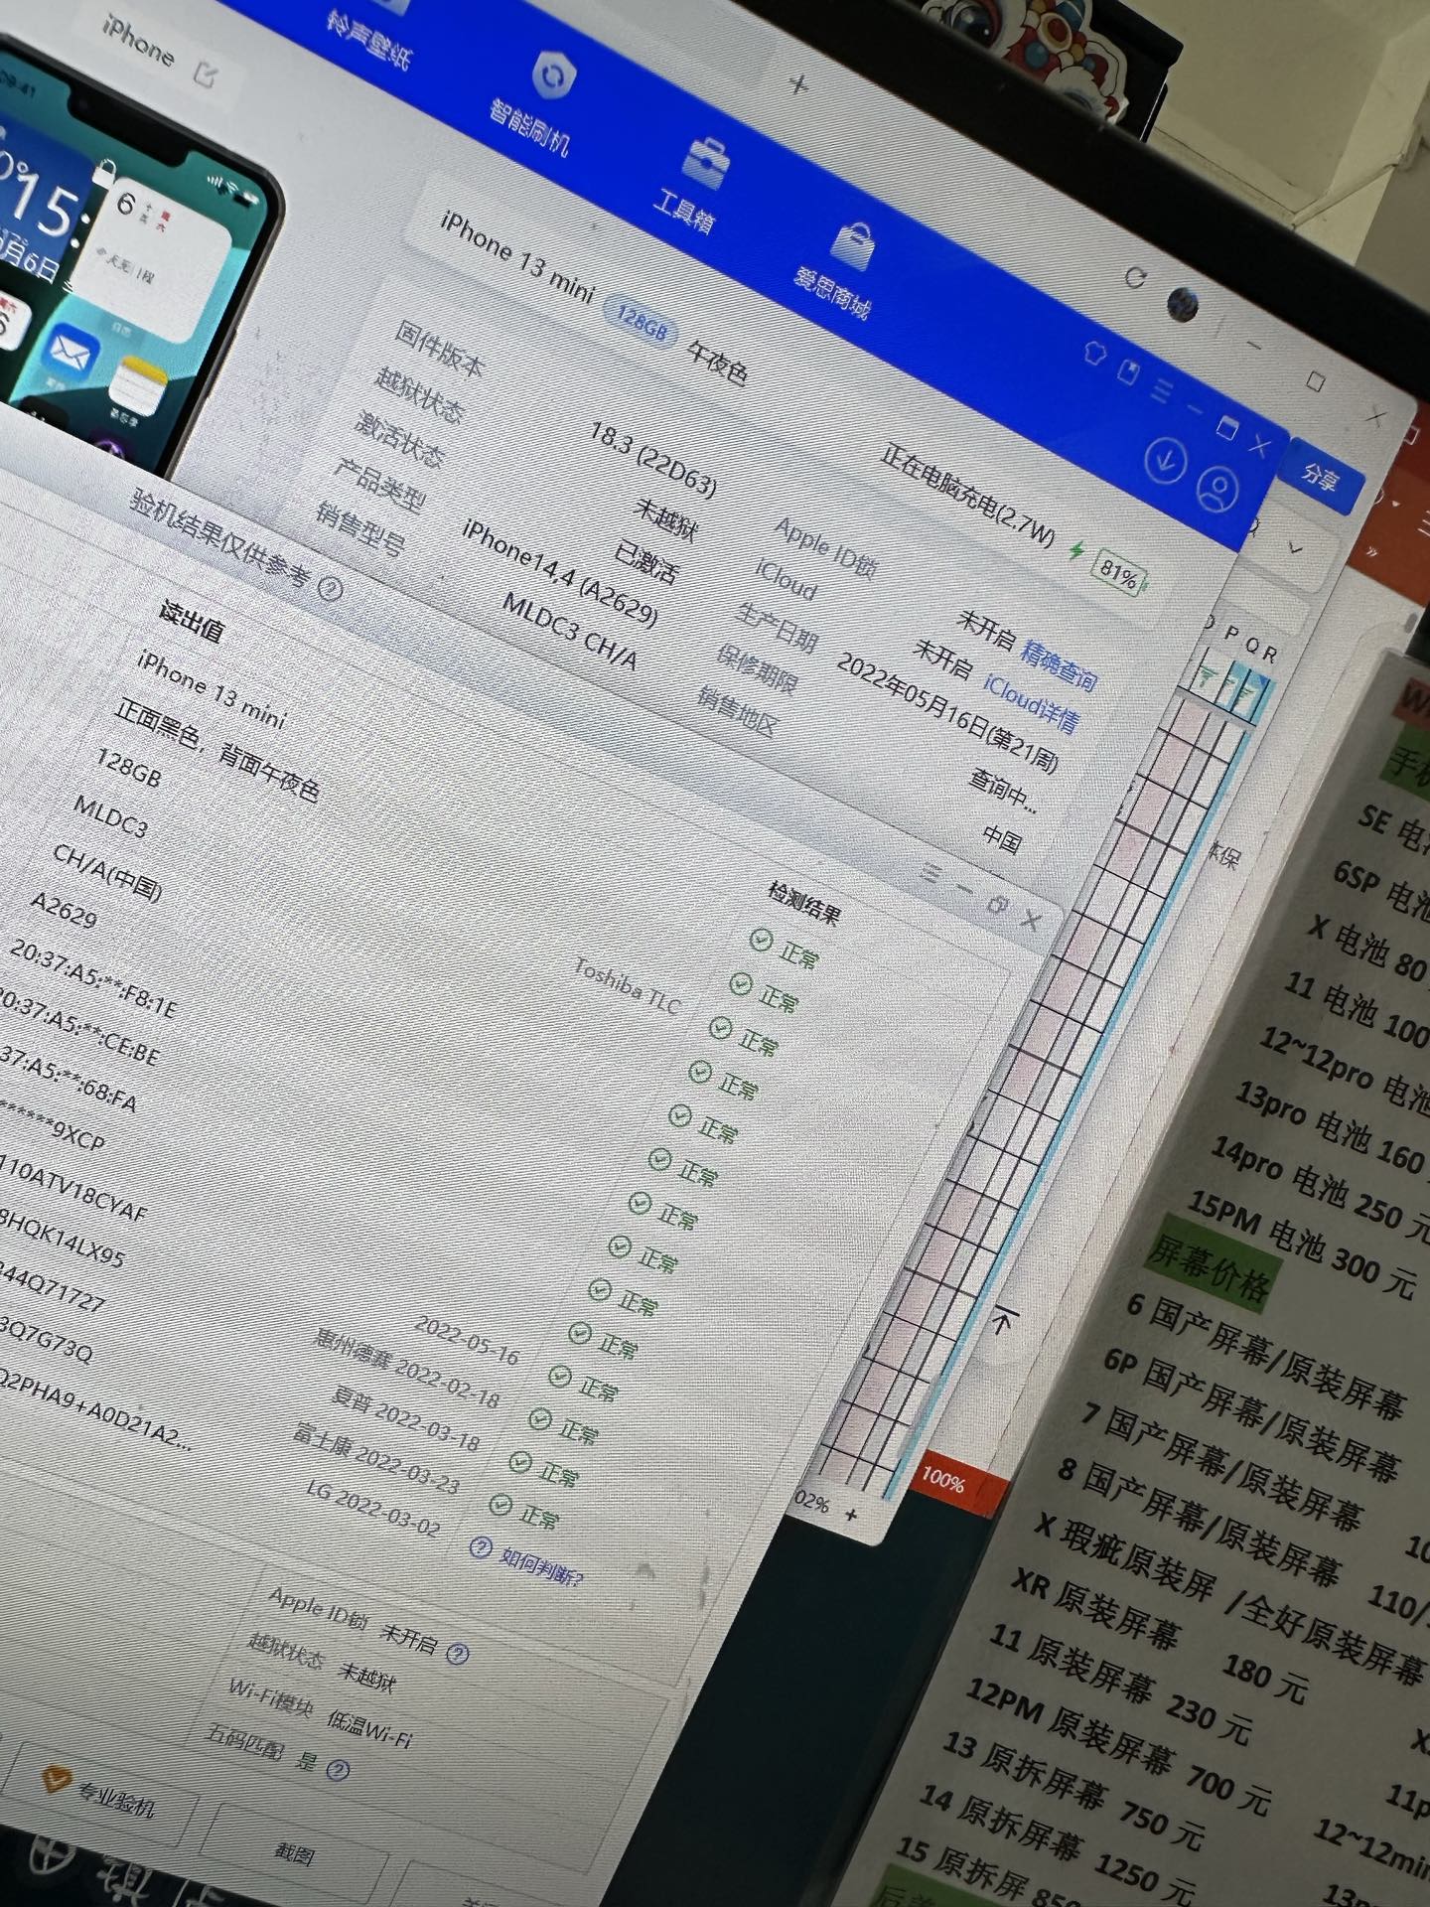1430x1907 pixels.
Task: Click the 专业验机 button
Action: point(103,1794)
